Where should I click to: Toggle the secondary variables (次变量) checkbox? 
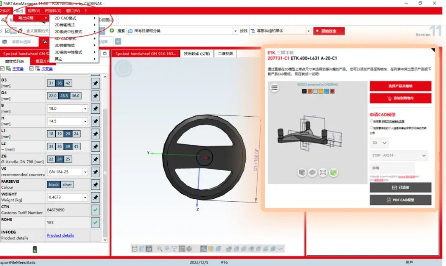tap(31, 68)
